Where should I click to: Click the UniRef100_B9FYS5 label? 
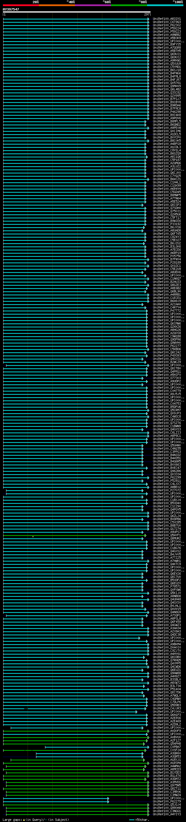[167, 44]
